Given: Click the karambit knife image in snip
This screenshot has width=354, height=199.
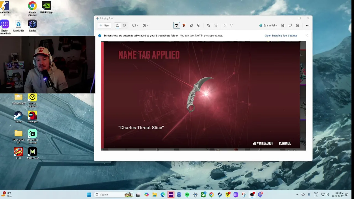Looking at the screenshot, I should tap(200, 94).
